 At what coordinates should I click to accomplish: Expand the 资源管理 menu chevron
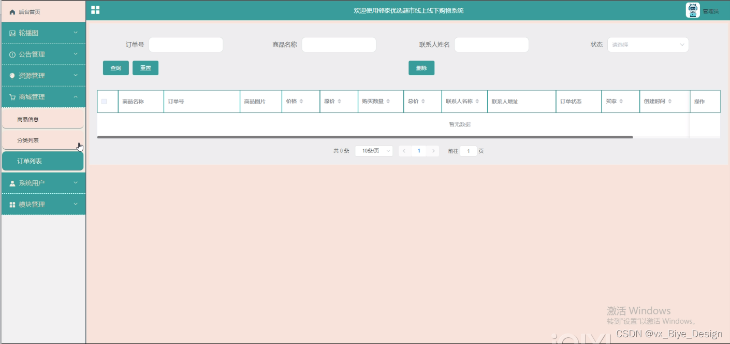coord(76,75)
